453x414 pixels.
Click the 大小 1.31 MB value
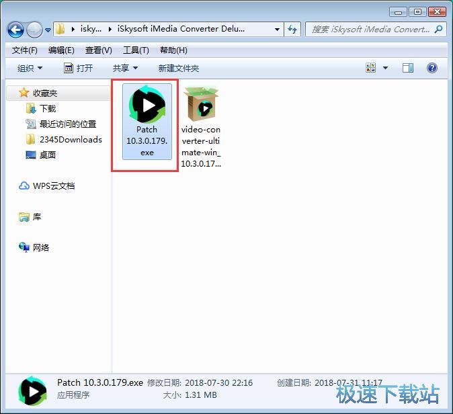tap(200, 395)
